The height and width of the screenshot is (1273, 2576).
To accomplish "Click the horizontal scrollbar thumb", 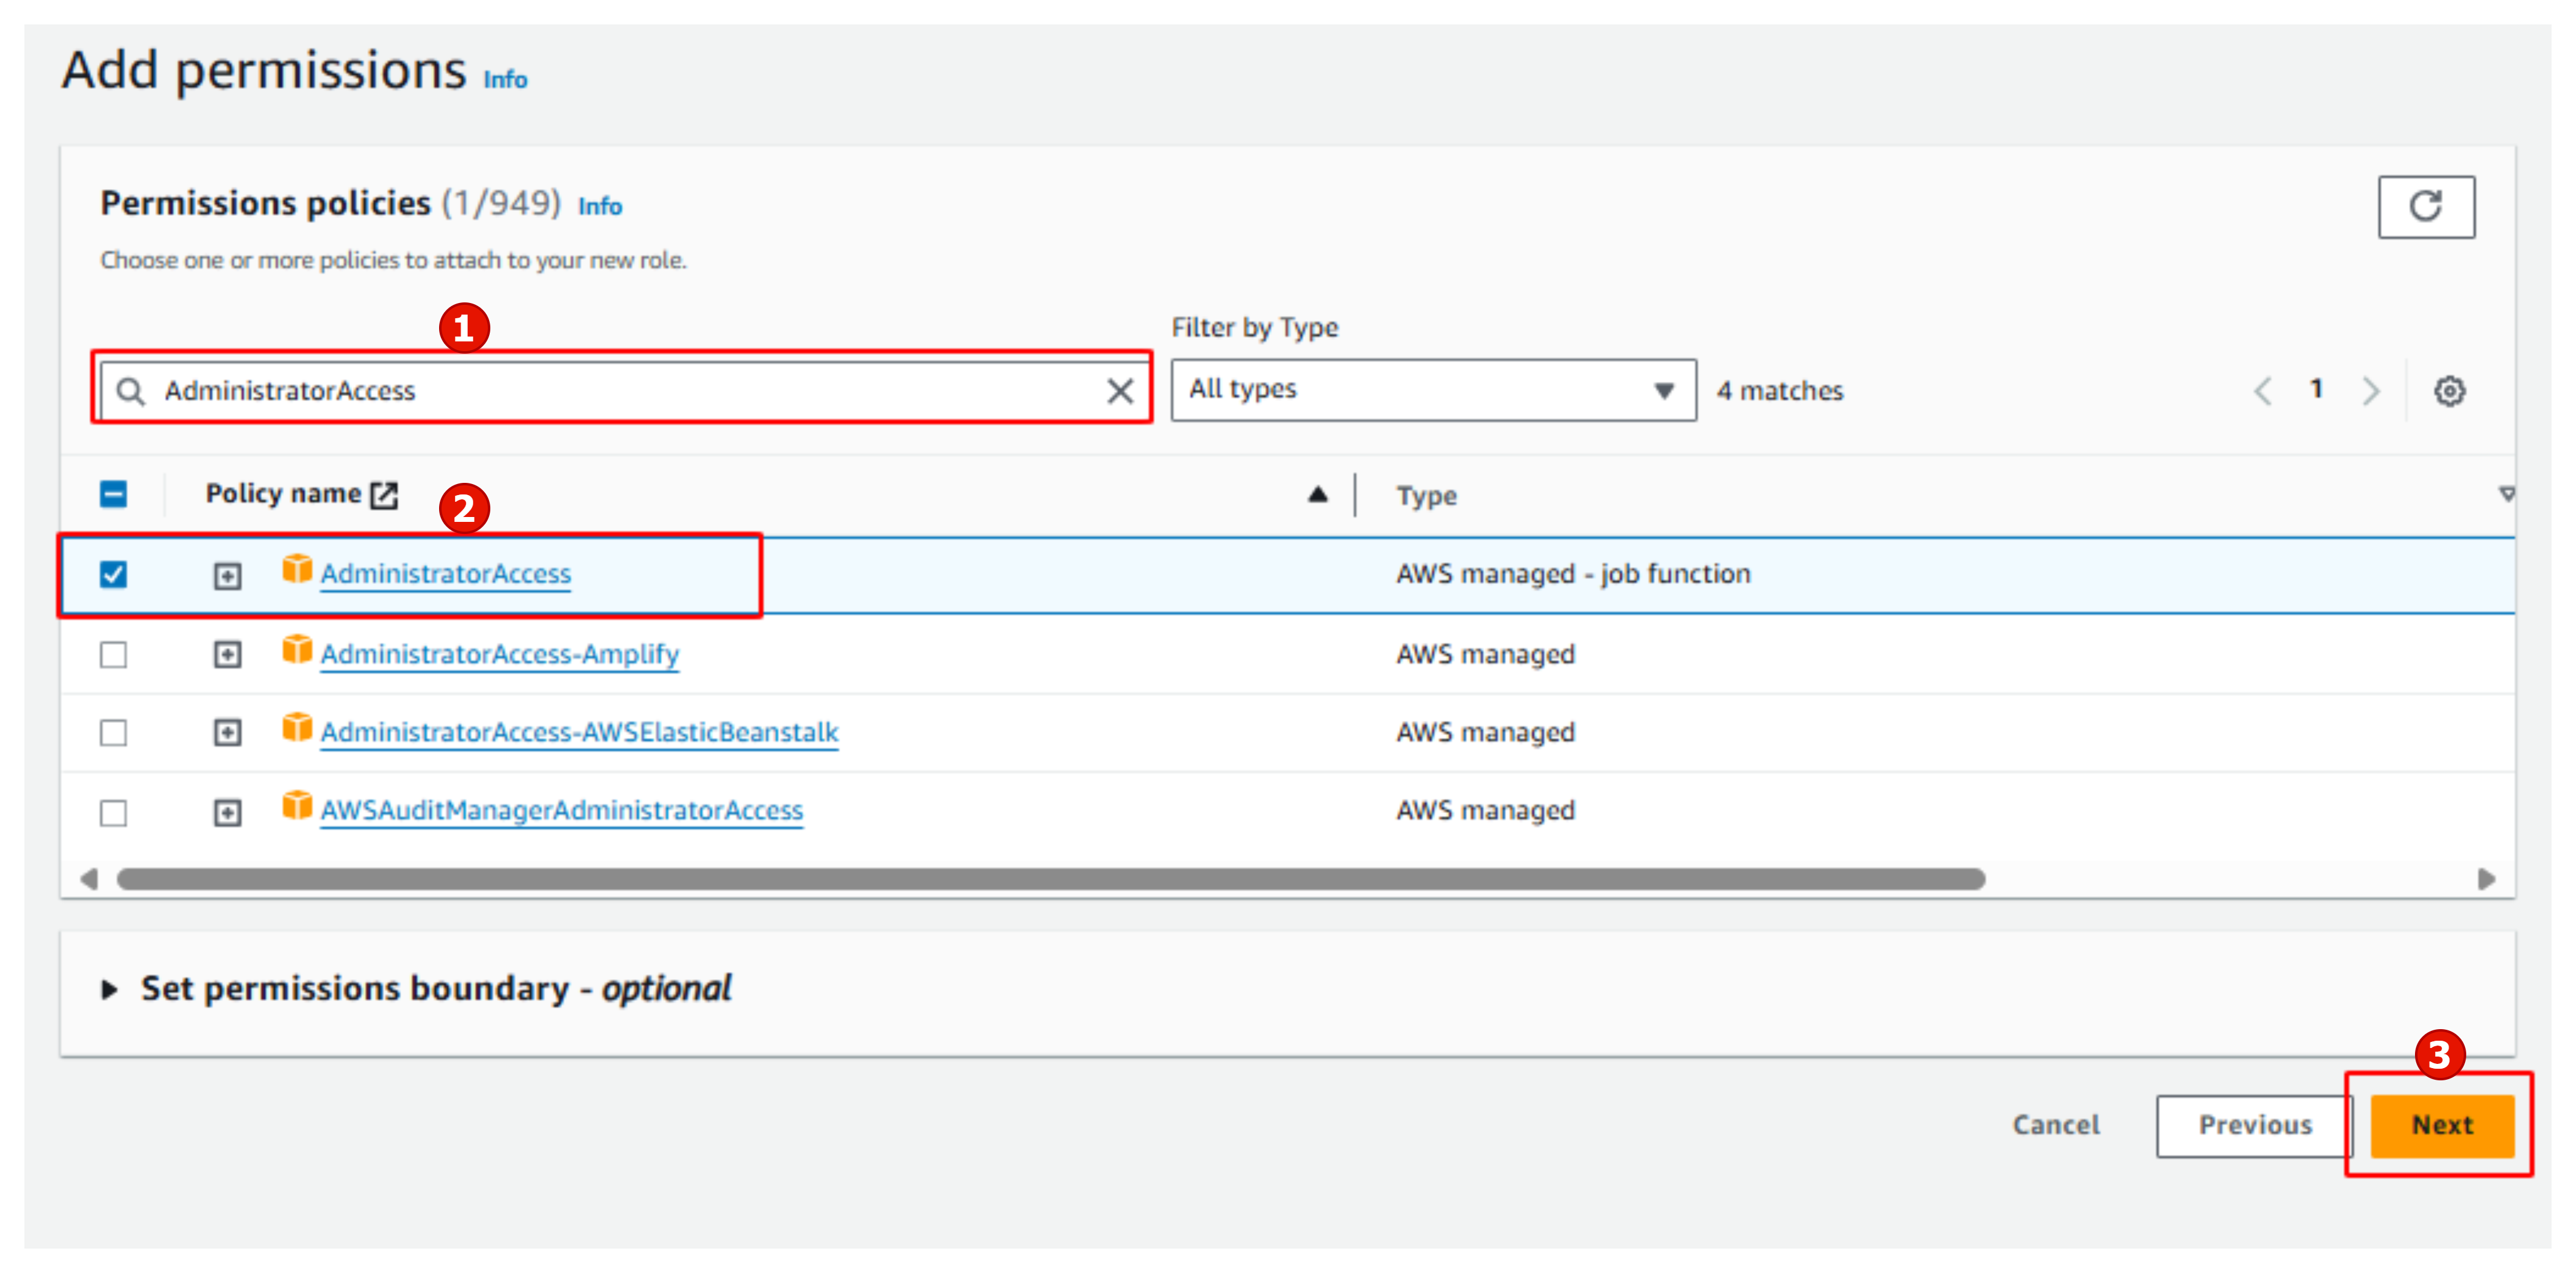I will point(1050,879).
